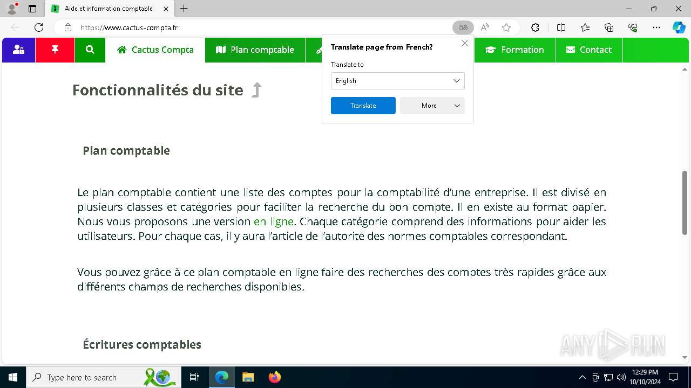The height and width of the screenshot is (388, 691).
Task: Open the Extensions puzzle icon
Action: 535,27
